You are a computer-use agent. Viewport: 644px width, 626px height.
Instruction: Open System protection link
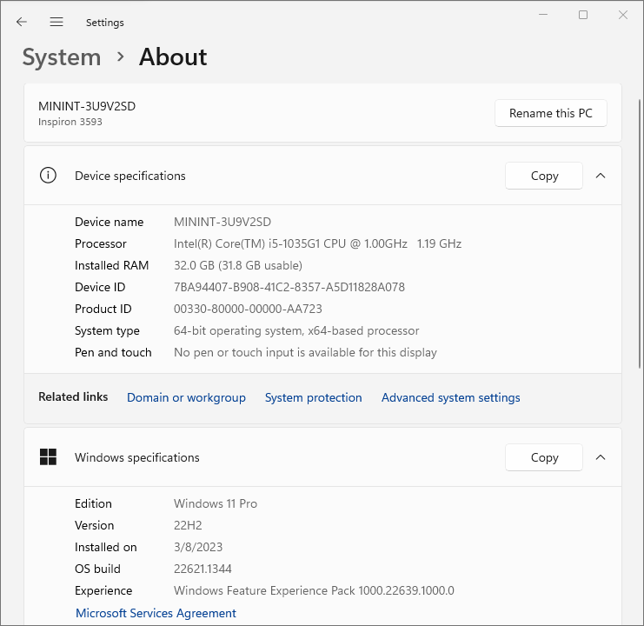314,397
